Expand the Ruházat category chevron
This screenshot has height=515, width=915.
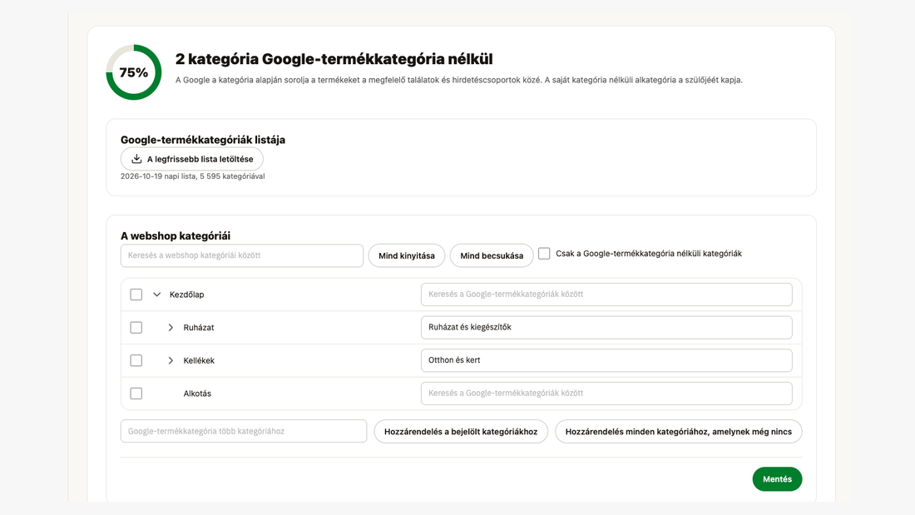click(x=171, y=328)
